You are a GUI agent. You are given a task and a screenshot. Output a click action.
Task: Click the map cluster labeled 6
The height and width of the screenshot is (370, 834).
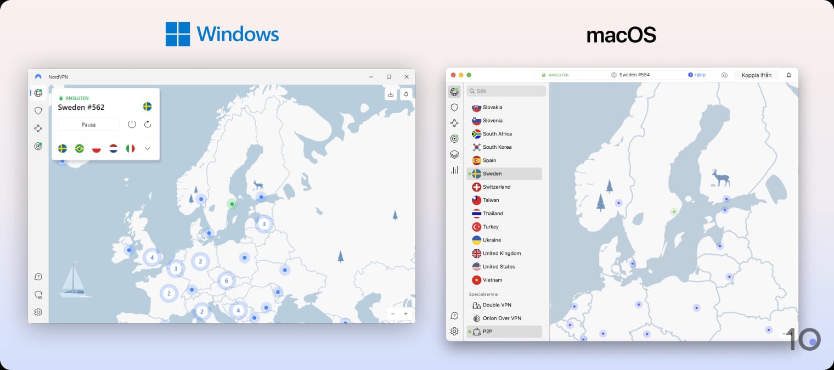tap(226, 281)
